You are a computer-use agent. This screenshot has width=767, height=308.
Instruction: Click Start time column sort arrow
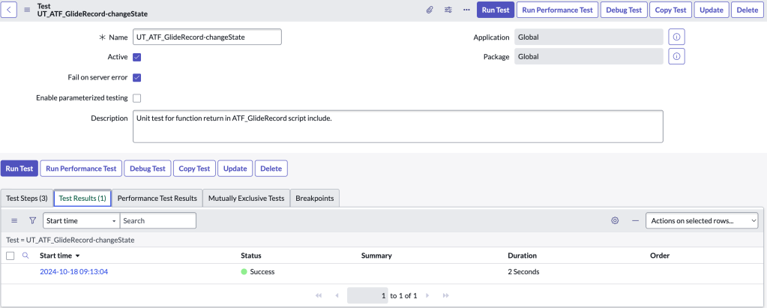(78, 256)
